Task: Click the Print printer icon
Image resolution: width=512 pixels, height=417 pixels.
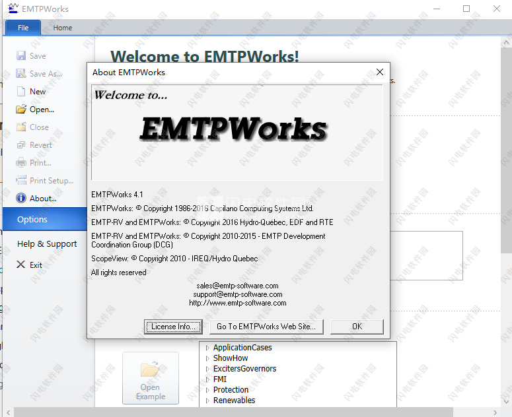Action: 21,162
